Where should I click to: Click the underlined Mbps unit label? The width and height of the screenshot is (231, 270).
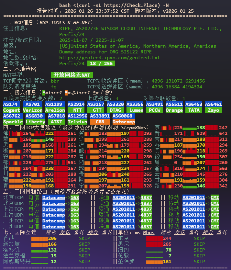point(149,232)
